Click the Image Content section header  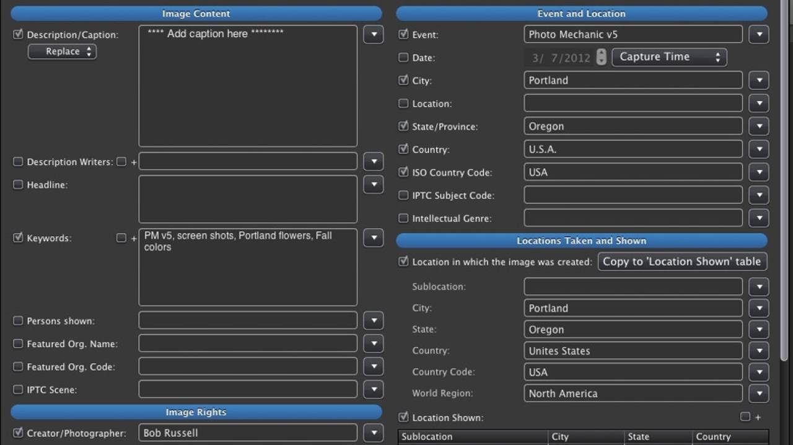(196, 14)
